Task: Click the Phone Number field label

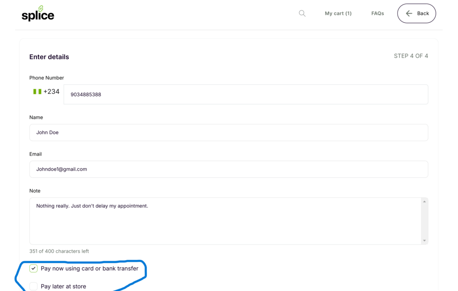Action: [x=47, y=78]
